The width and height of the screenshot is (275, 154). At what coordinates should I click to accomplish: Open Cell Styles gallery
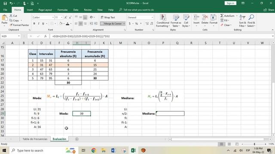pyautogui.click(x=186, y=21)
